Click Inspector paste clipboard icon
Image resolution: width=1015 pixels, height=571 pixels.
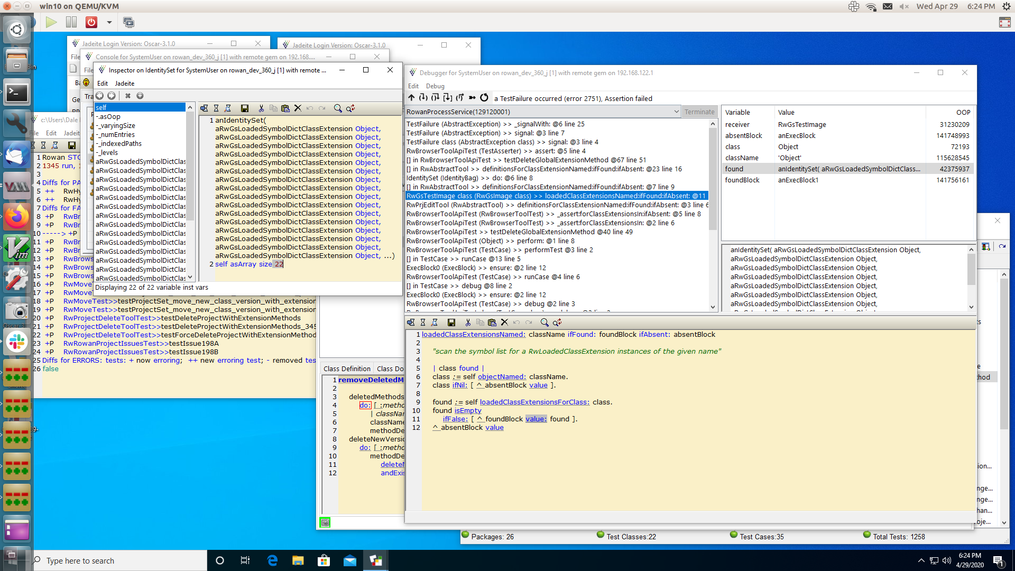(285, 108)
